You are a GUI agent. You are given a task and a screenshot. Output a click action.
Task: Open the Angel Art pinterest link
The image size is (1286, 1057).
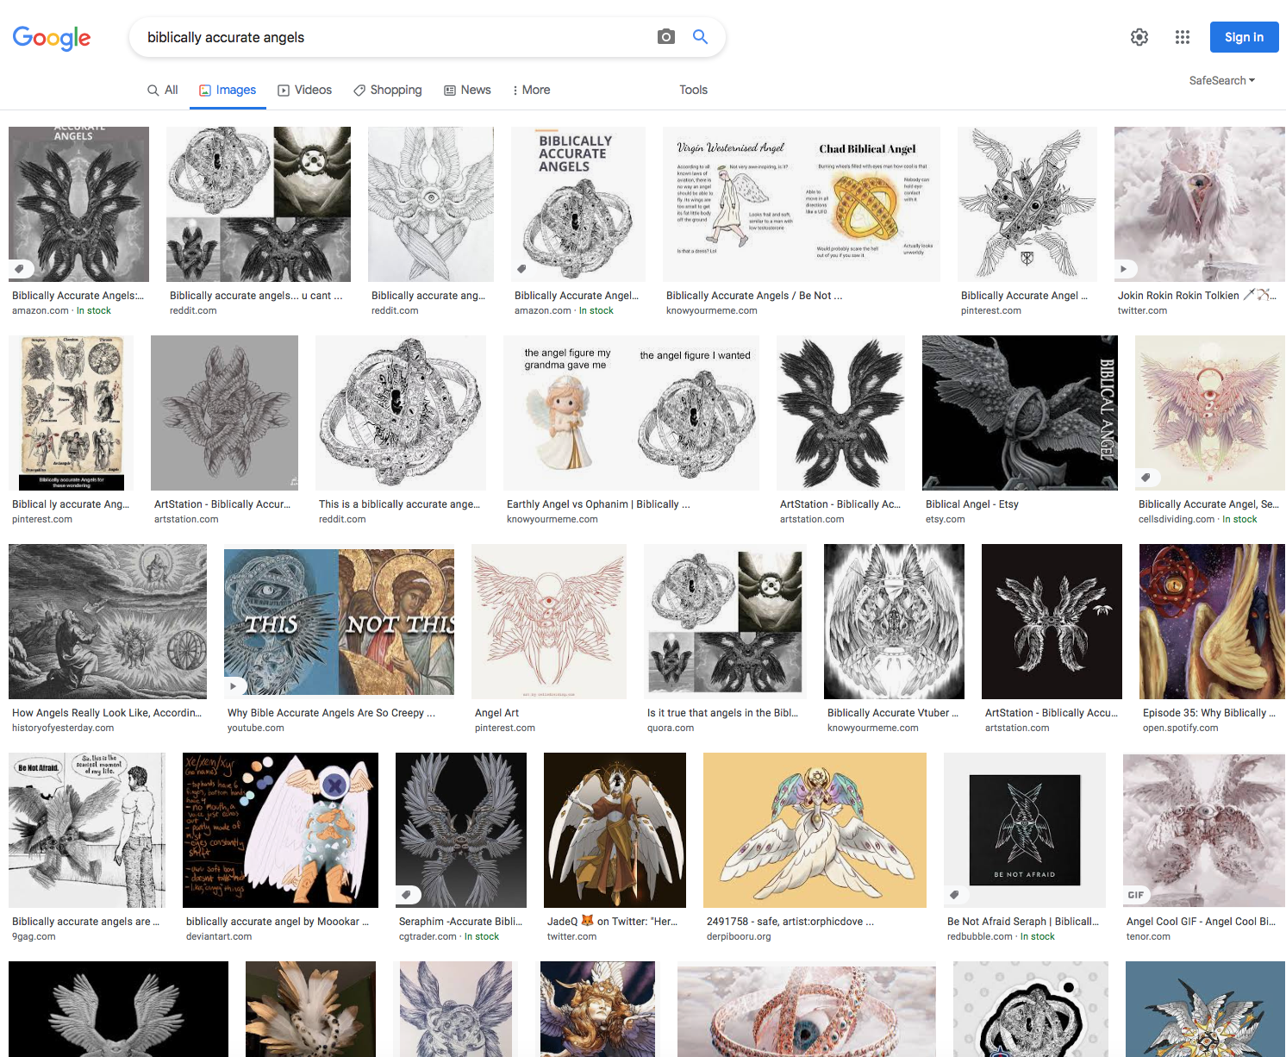pos(496,713)
